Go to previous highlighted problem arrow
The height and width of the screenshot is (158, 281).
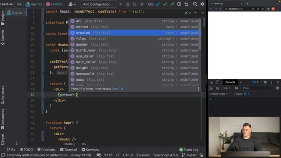[195, 13]
